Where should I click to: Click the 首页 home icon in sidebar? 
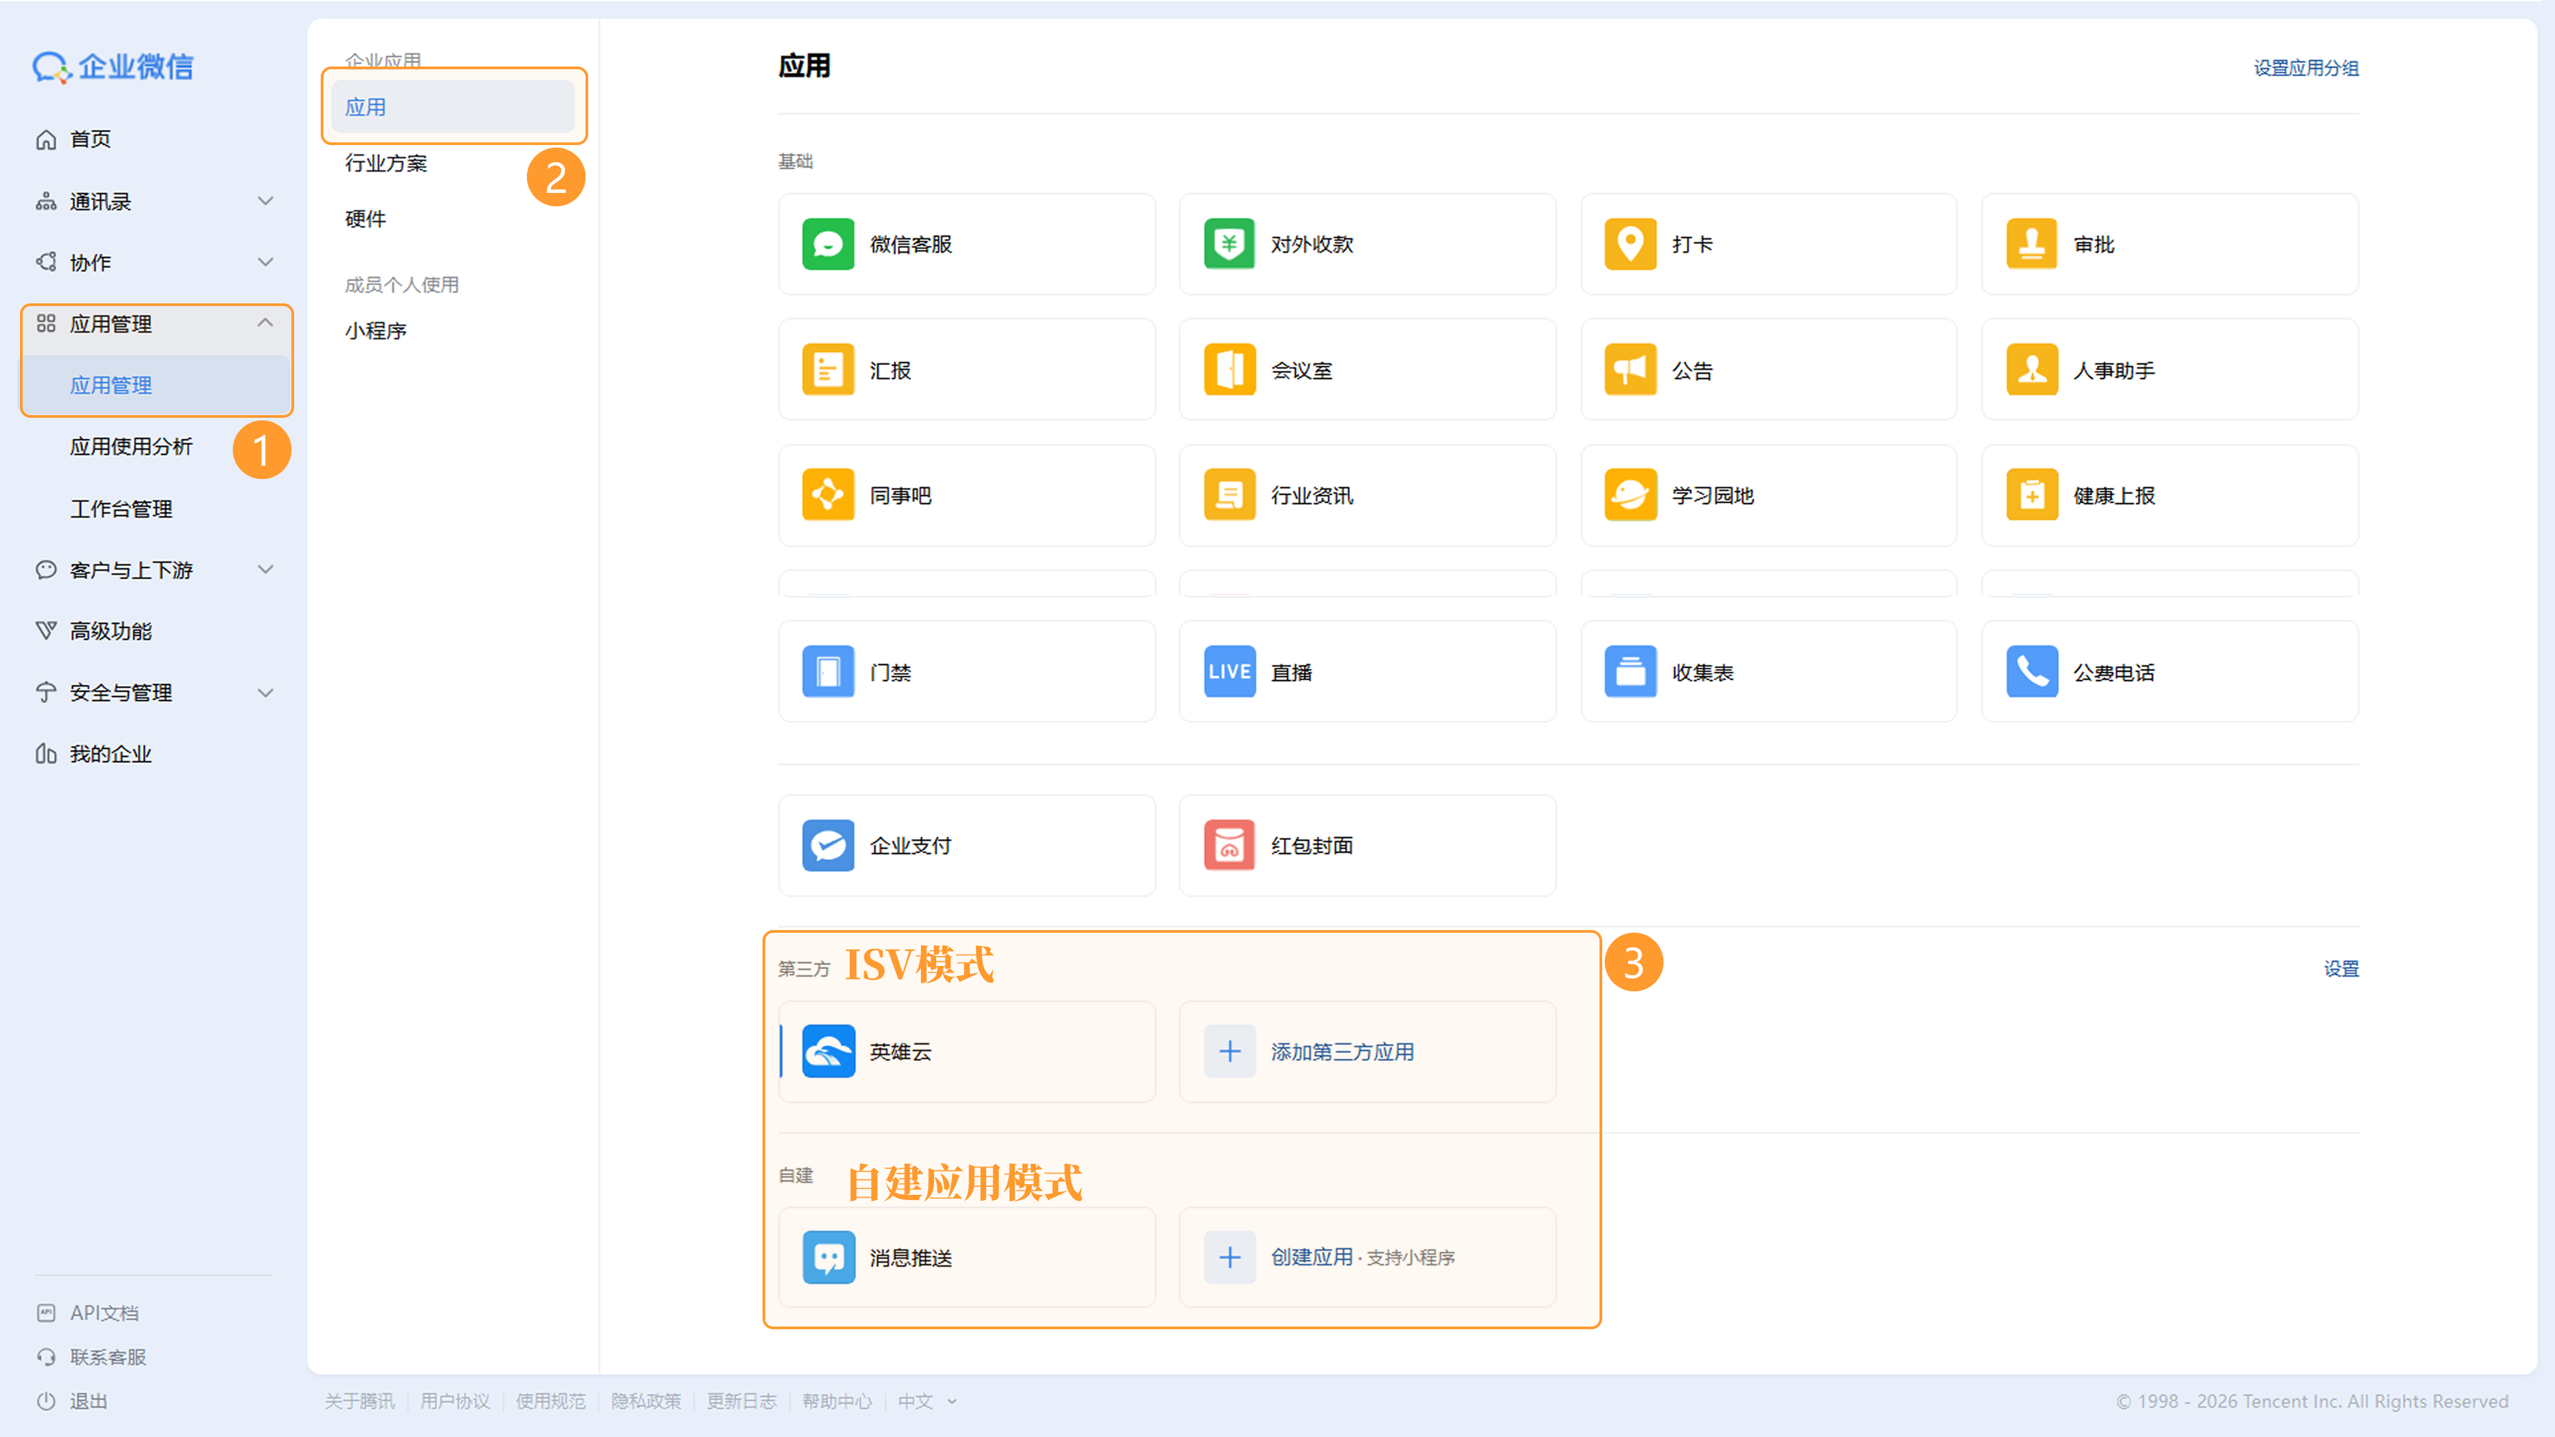click(x=46, y=140)
